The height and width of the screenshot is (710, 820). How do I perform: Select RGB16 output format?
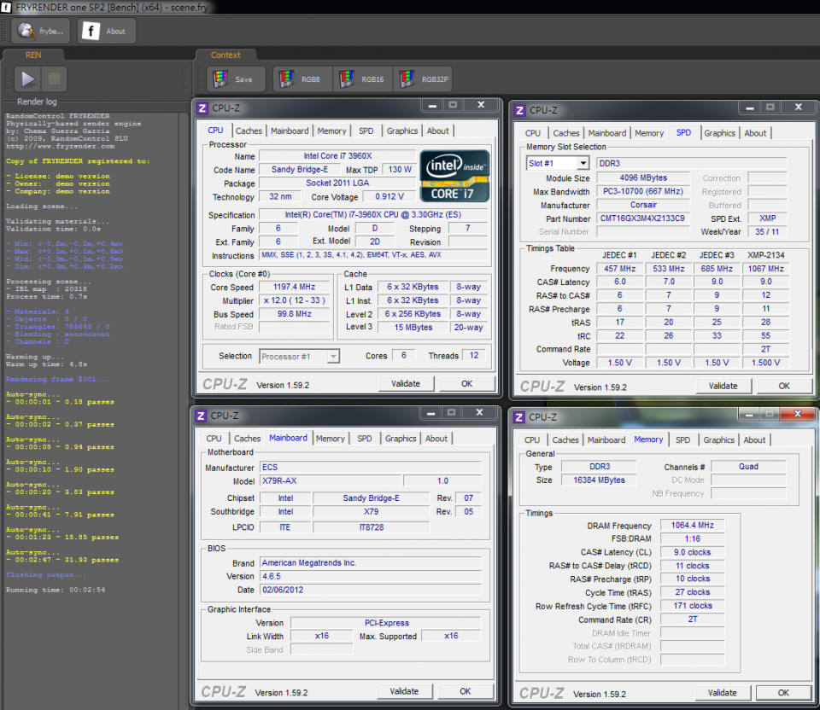coord(362,79)
